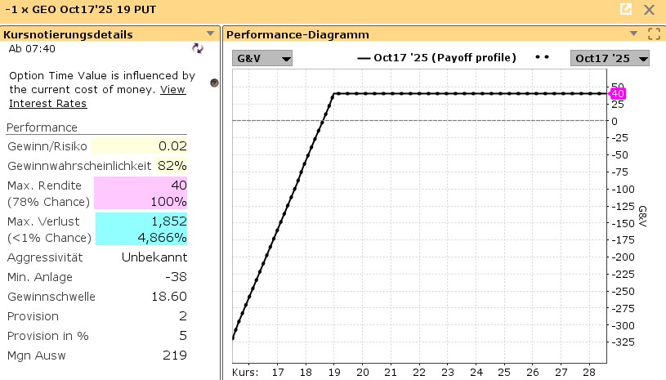Screen dimensions: 666x380
Task: Click the dotted line legend entry
Action: [x=542, y=57]
